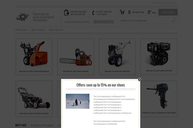Click the Рассказать о нас label
The width and height of the screenshot is (193, 128).
click(77, 22)
